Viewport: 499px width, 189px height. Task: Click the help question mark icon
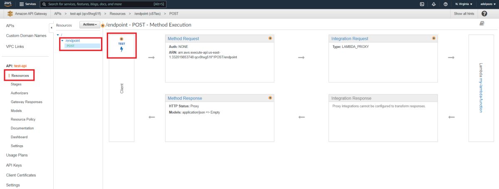click(484, 14)
